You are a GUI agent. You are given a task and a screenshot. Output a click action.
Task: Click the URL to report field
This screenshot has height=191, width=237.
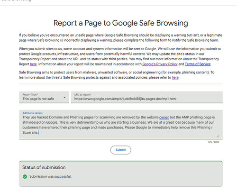pyautogui.click(x=147, y=97)
